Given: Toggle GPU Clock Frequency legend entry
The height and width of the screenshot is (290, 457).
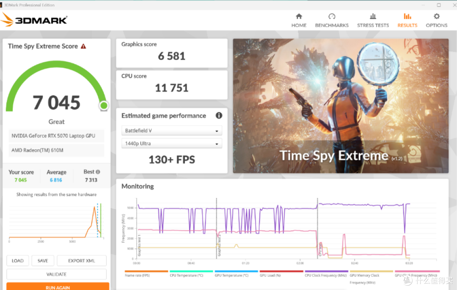Looking at the screenshot, I should pos(417,274).
